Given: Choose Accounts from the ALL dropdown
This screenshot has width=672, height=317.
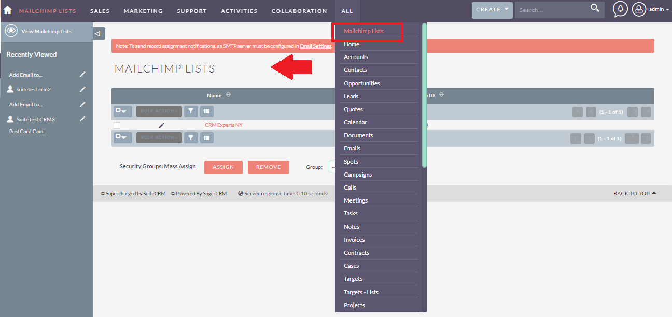Looking at the screenshot, I should [x=356, y=57].
